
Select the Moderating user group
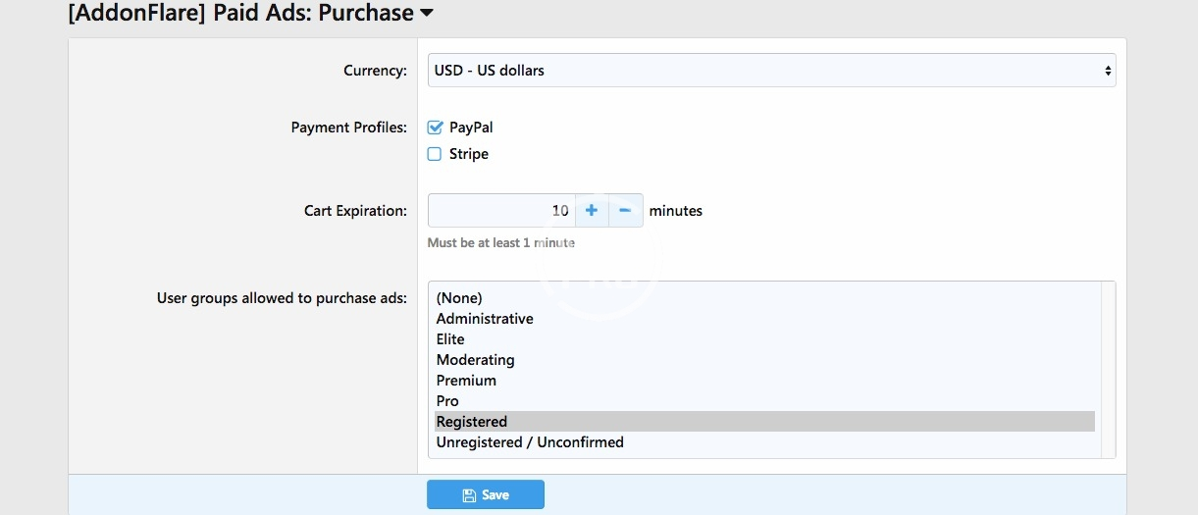[x=475, y=360]
